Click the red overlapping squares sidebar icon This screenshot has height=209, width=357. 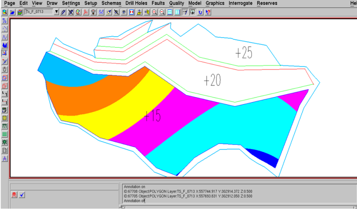point(4,86)
